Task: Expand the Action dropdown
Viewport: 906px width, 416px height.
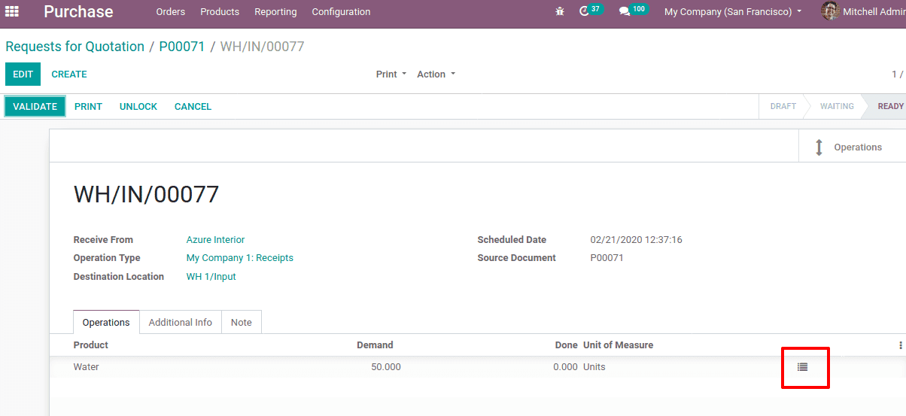Action: [436, 74]
